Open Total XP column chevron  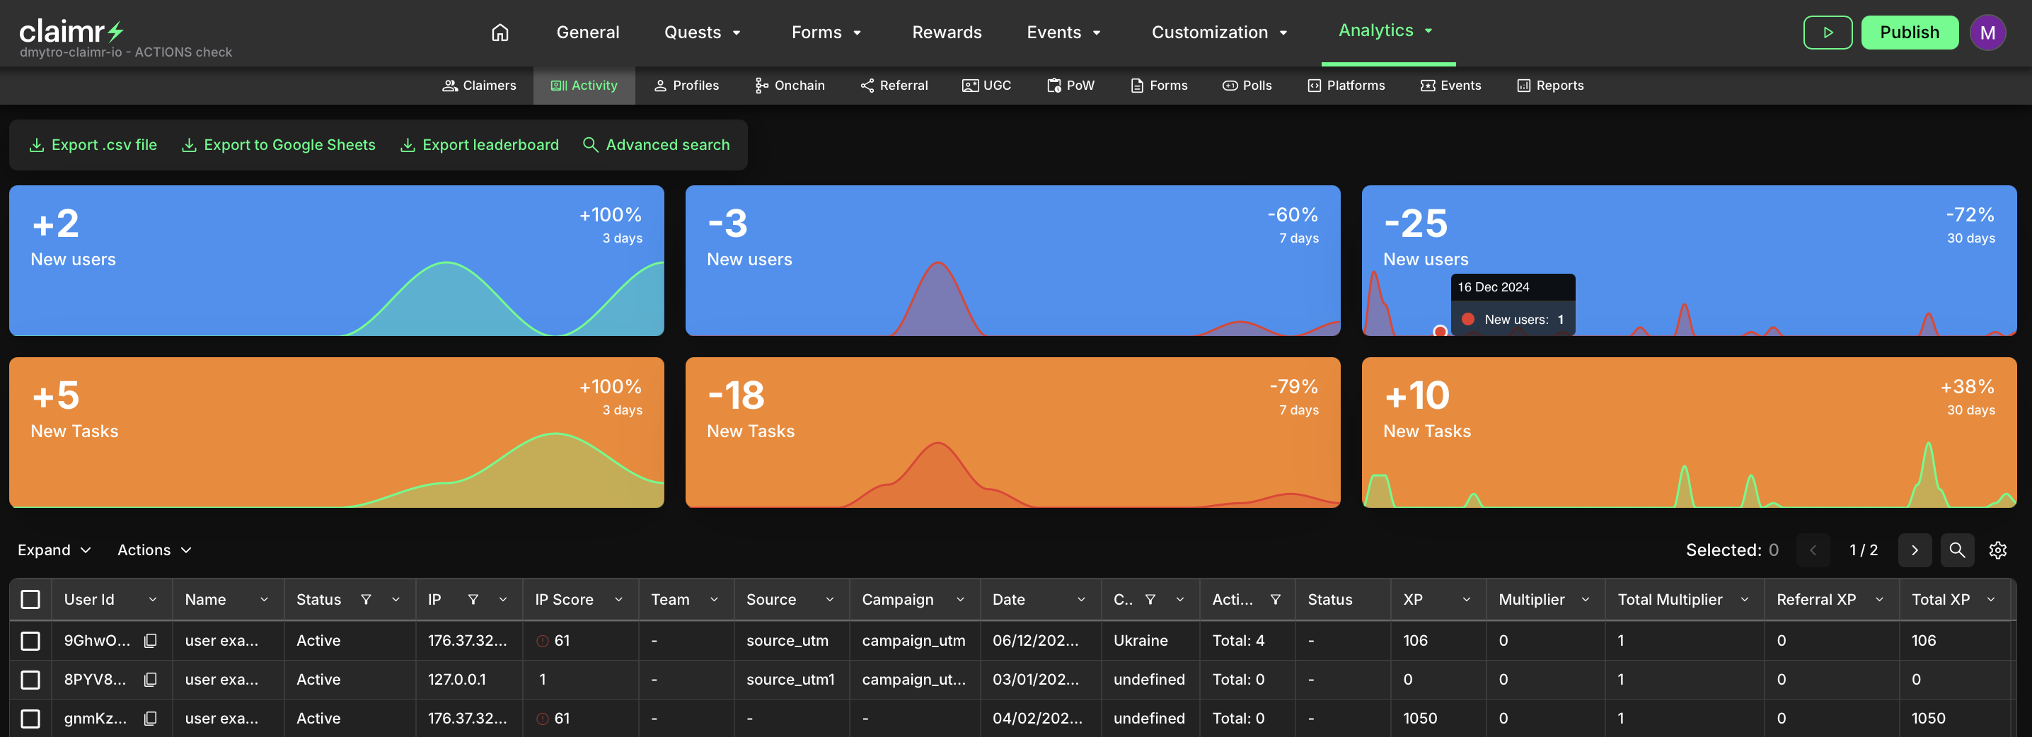(1990, 599)
